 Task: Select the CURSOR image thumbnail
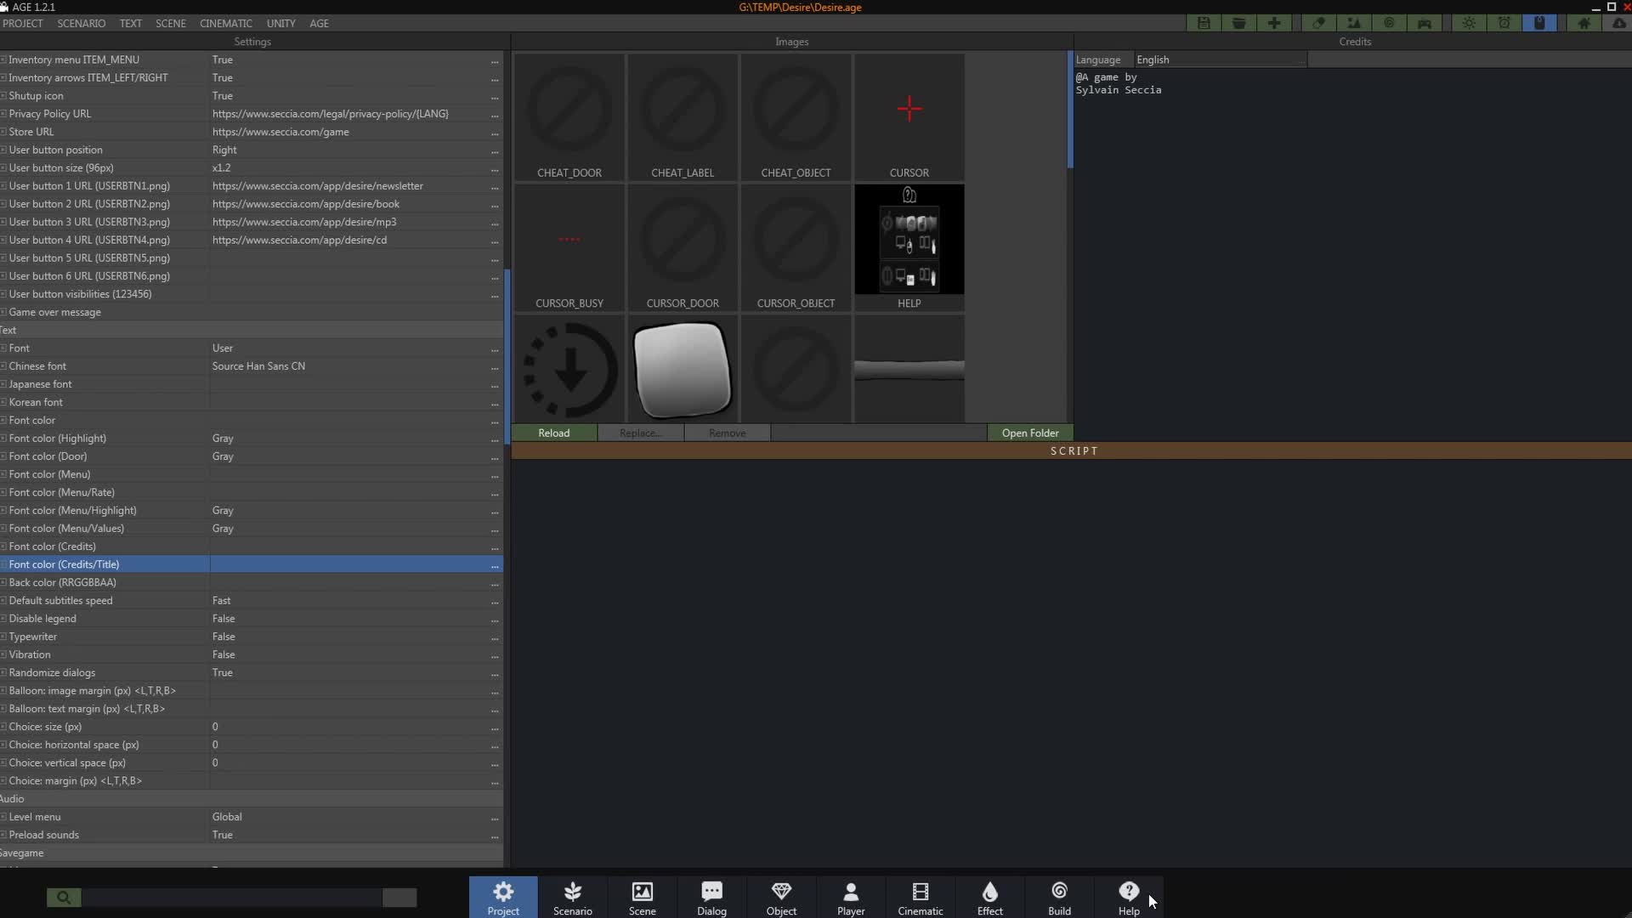[x=909, y=117]
